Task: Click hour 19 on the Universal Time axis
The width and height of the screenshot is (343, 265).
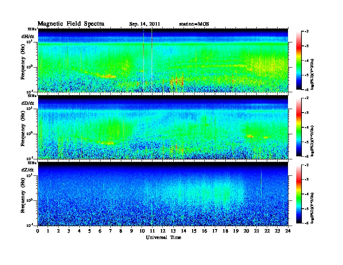Action: [x=236, y=231]
